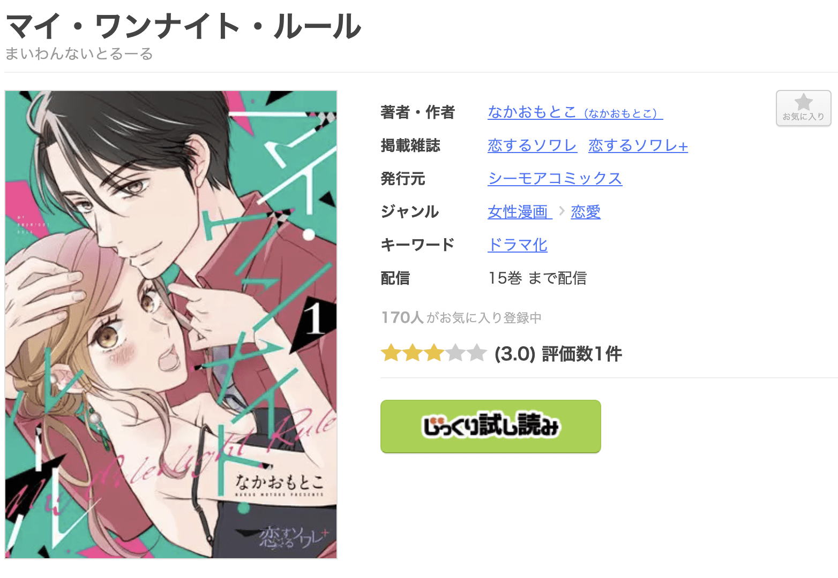Click the 170人がお気に入り登録中 text
Image resolution: width=838 pixels, height=578 pixels.
click(x=461, y=318)
